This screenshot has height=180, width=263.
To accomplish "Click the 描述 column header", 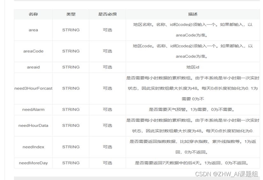I will click(x=193, y=14).
